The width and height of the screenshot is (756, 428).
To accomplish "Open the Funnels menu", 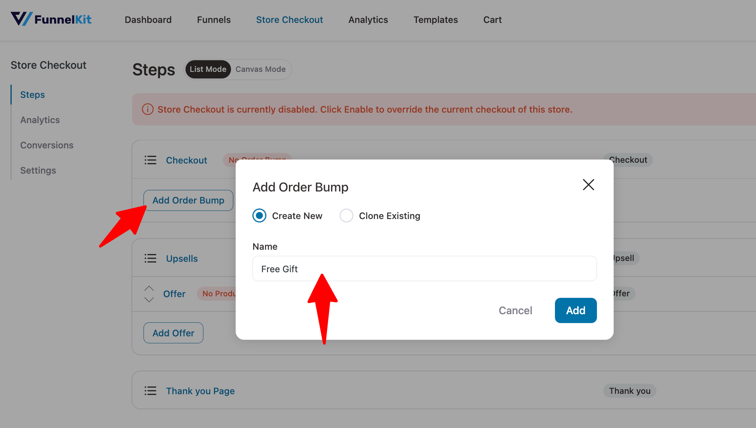I will (x=214, y=20).
